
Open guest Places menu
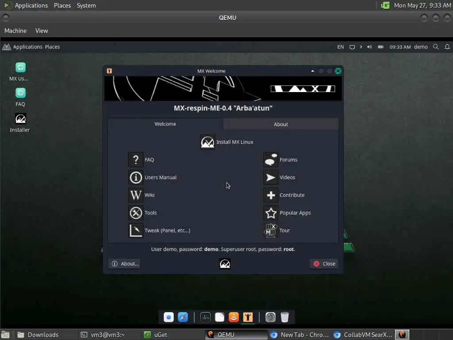coord(52,47)
